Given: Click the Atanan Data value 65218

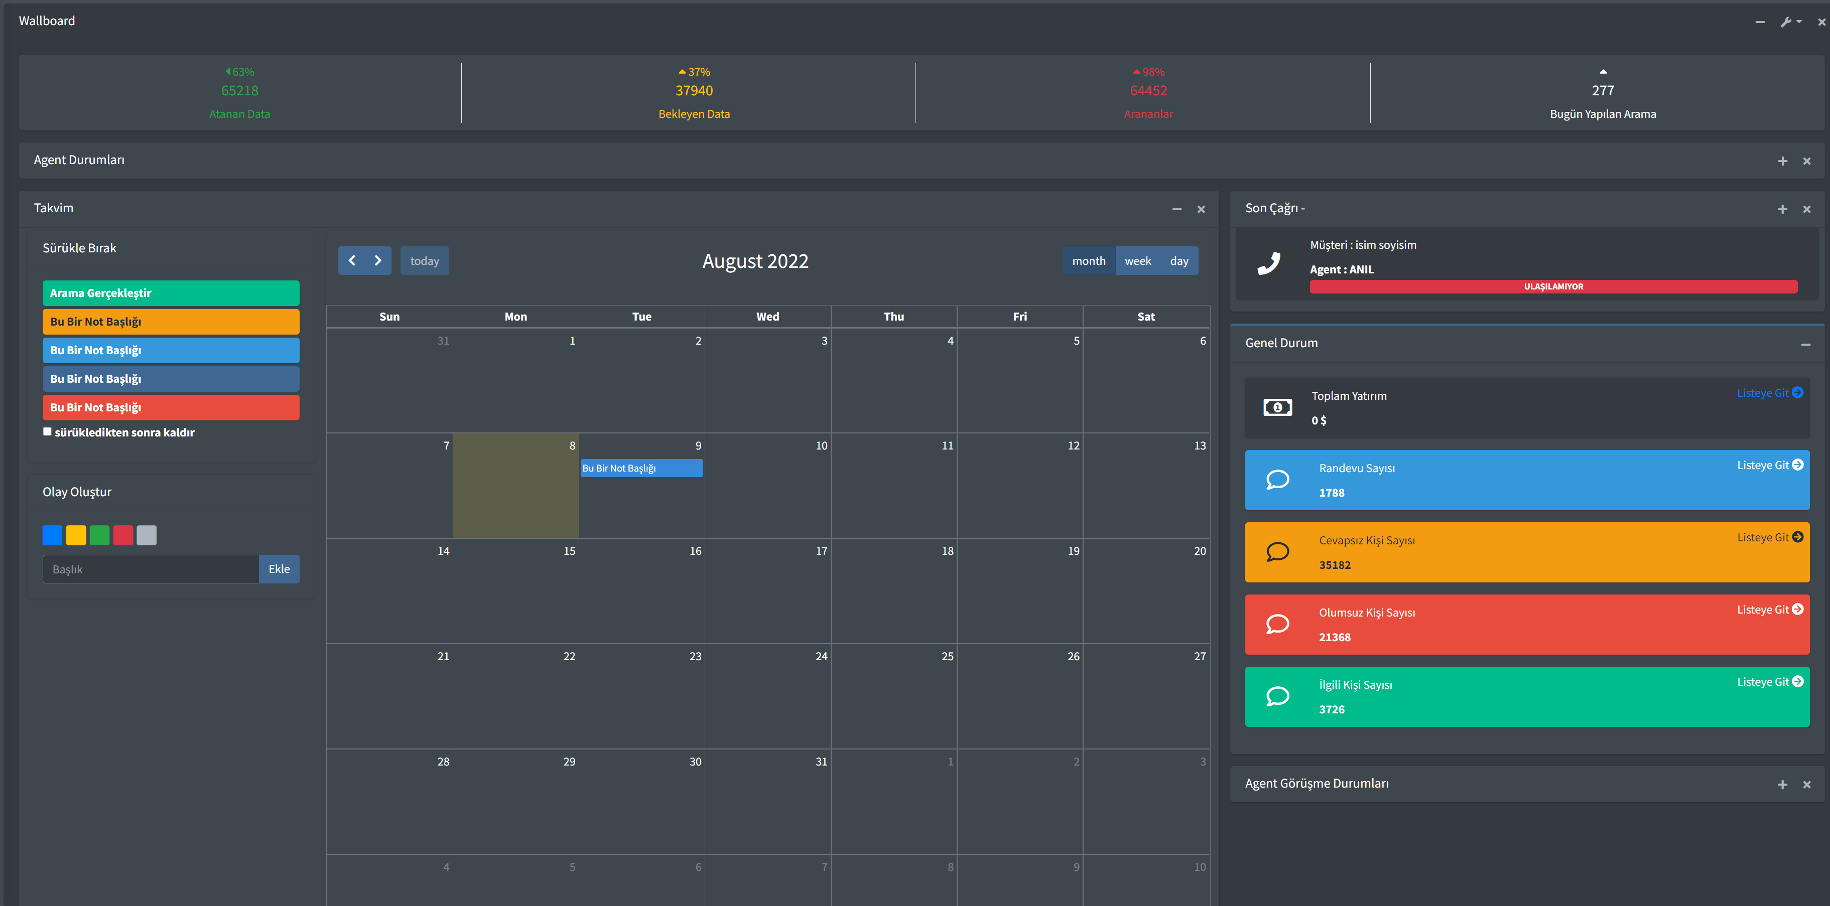Looking at the screenshot, I should point(239,91).
